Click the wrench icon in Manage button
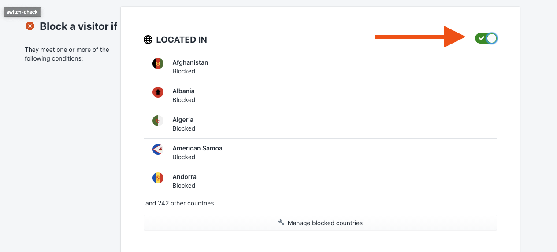 (x=281, y=223)
